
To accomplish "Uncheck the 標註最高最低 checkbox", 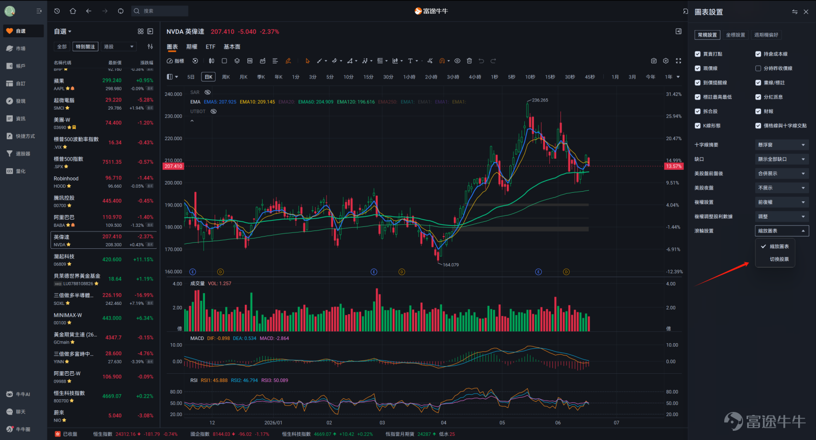I will (698, 97).
